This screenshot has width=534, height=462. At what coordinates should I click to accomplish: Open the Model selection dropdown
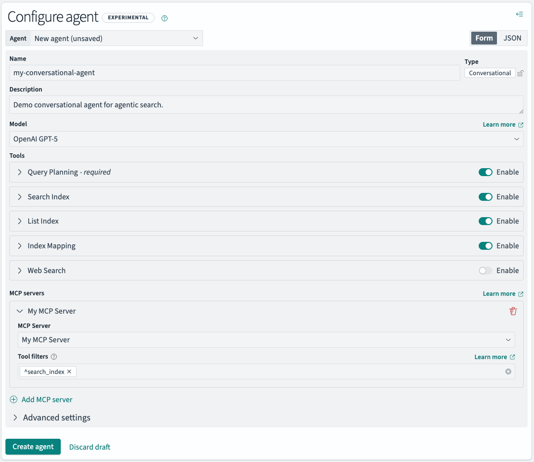point(267,139)
